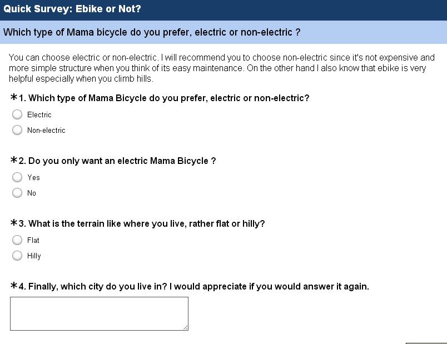Select Flat as the terrain

click(17, 240)
